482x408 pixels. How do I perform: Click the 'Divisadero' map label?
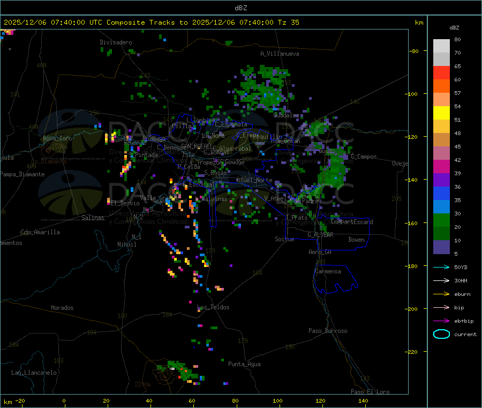tap(116, 42)
